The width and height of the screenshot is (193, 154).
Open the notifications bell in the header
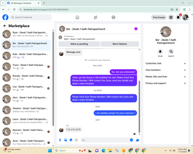click(178, 17)
